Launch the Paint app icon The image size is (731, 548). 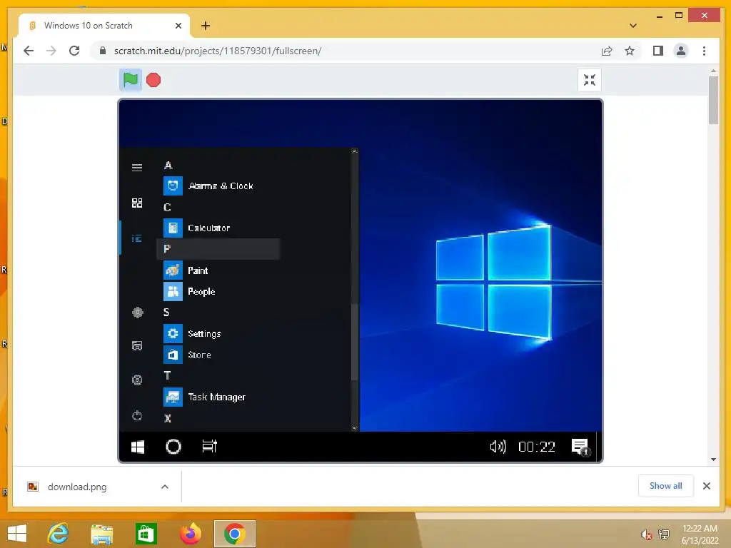coord(173,270)
